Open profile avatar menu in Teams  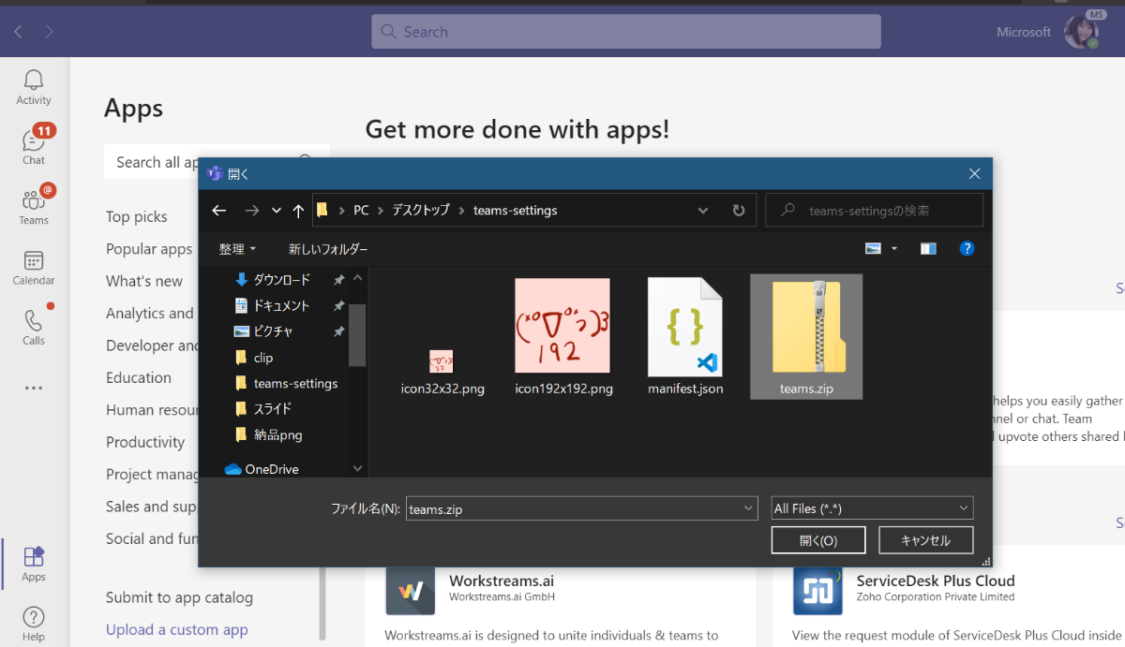pos(1081,31)
